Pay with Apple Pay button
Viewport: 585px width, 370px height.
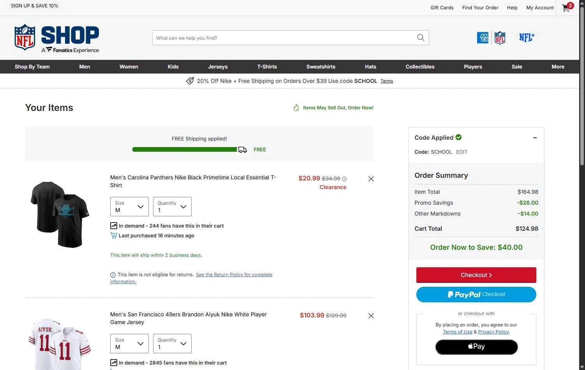click(476, 347)
